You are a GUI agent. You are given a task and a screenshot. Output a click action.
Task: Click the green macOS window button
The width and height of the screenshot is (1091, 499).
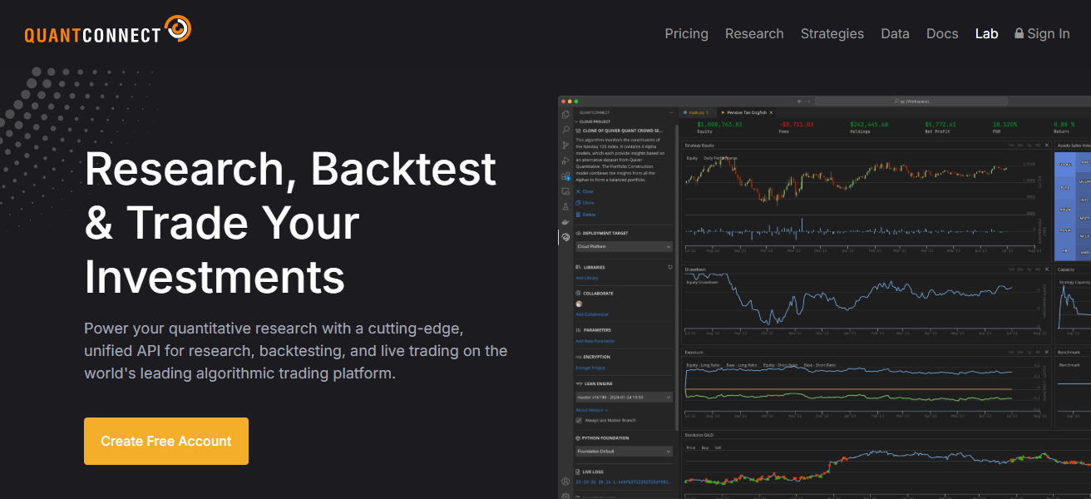576,101
